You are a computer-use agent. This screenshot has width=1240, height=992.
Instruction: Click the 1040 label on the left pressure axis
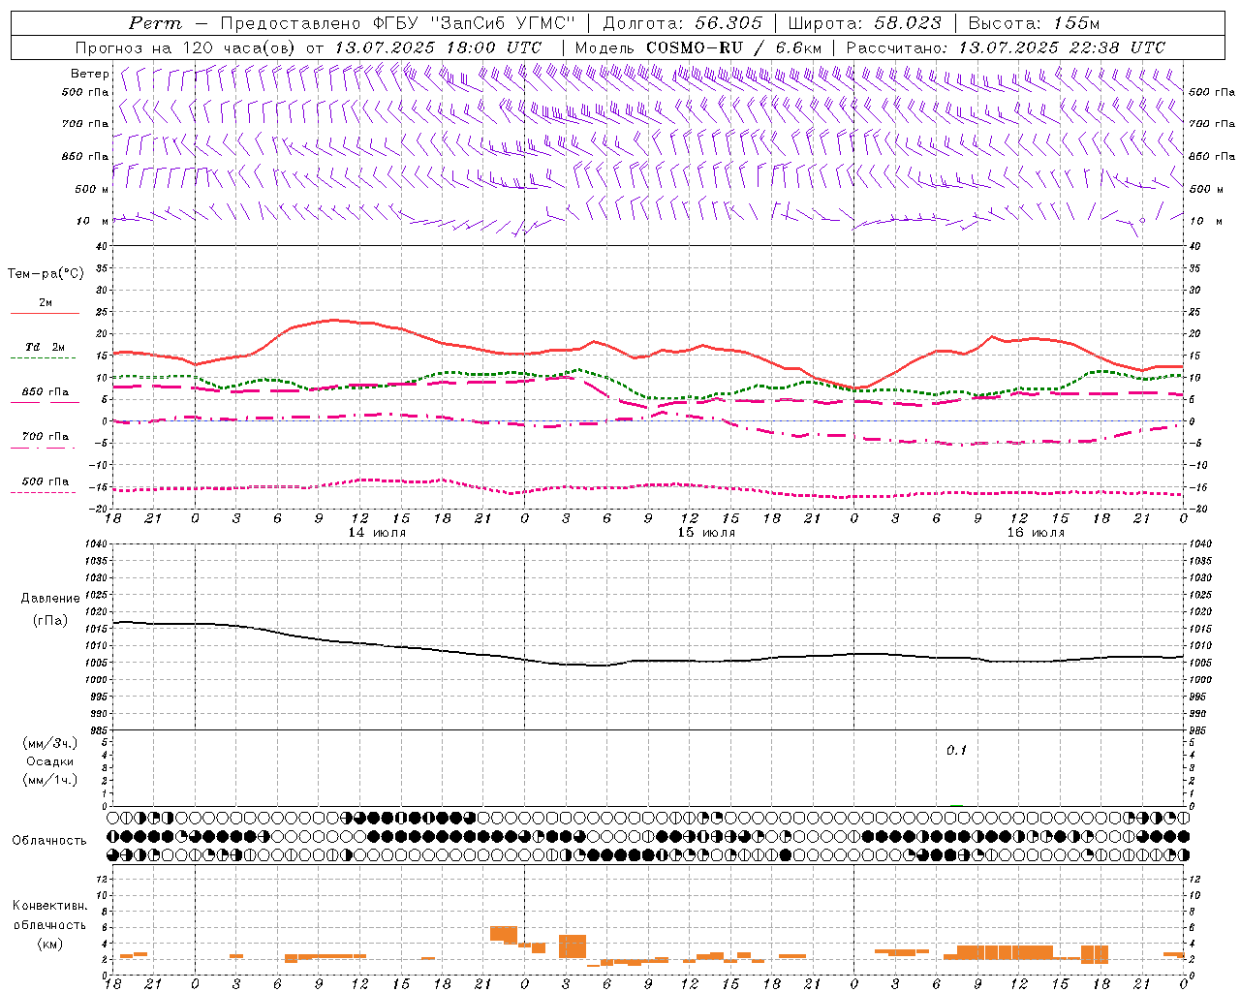click(x=98, y=544)
